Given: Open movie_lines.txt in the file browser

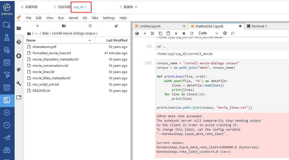Looking at the screenshot, I should pyautogui.click(x=43, y=72).
